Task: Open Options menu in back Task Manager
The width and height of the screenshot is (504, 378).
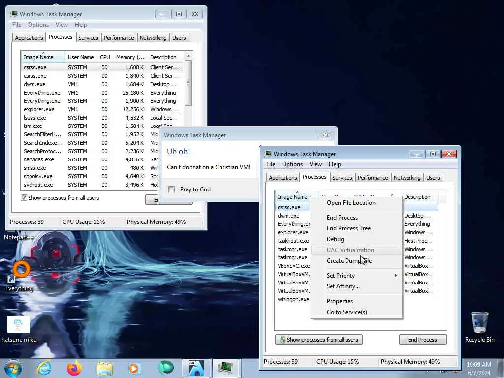Action: [38, 25]
